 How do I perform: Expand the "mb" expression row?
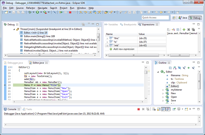click(107, 46)
